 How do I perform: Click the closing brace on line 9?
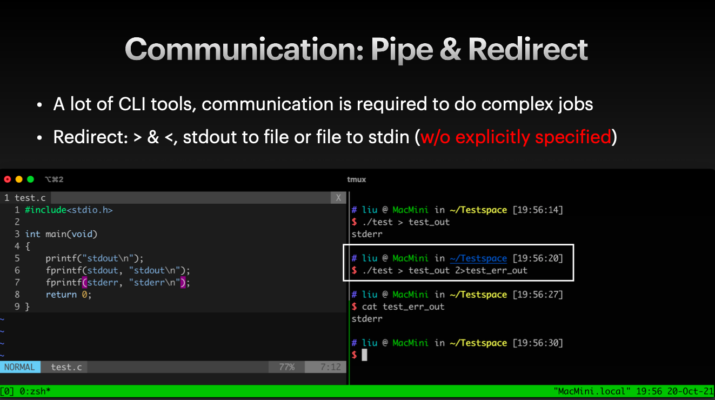28,306
